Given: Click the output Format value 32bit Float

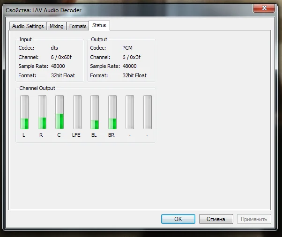Looking at the screenshot, I should click(x=134, y=75).
